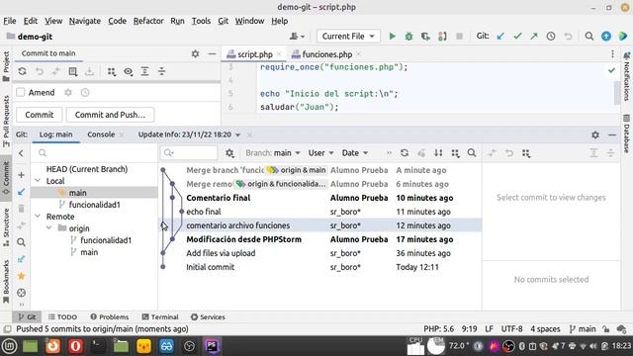Open Update Info tab dropdown arrow
This screenshot has height=356, width=633.
tap(237, 134)
